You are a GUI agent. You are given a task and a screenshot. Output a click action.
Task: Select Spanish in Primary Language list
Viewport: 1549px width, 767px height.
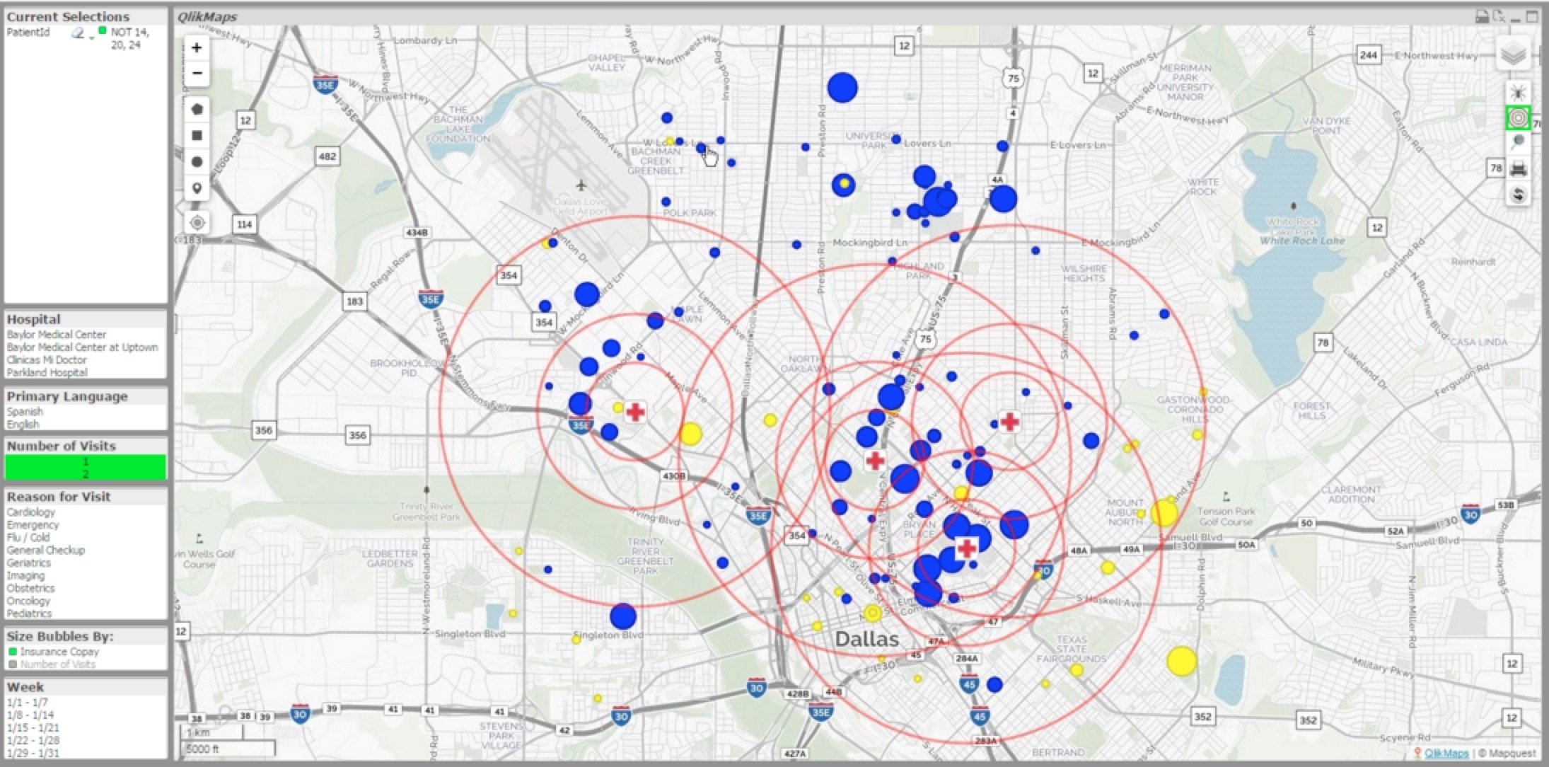25,412
